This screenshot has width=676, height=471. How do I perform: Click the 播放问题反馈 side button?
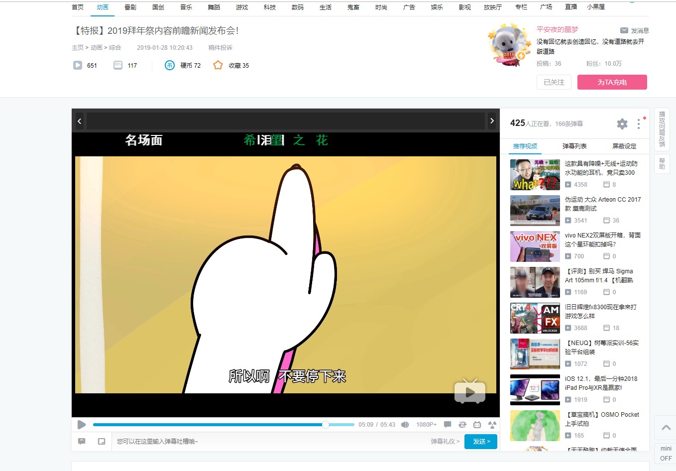pos(662,129)
